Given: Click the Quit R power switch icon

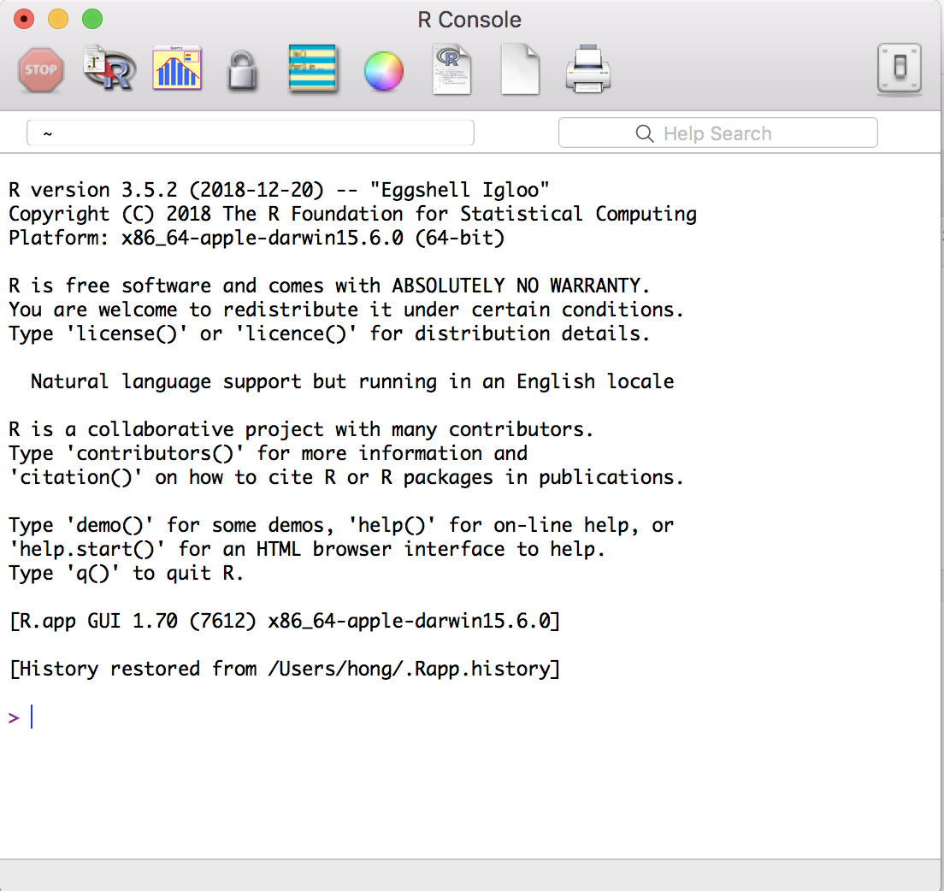Looking at the screenshot, I should 899,68.
